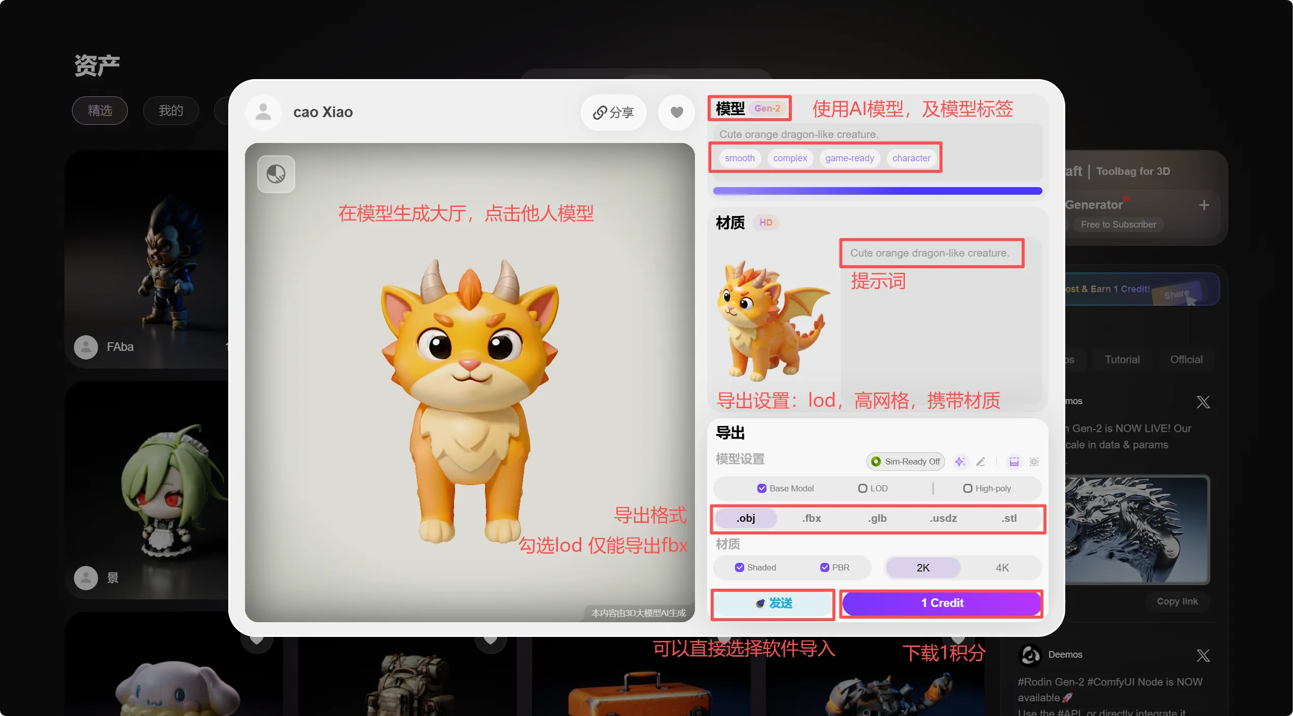Click the heart favorite icon

click(676, 112)
